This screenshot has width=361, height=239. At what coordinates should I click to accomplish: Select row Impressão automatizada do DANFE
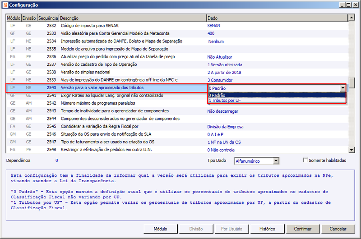click(177, 41)
